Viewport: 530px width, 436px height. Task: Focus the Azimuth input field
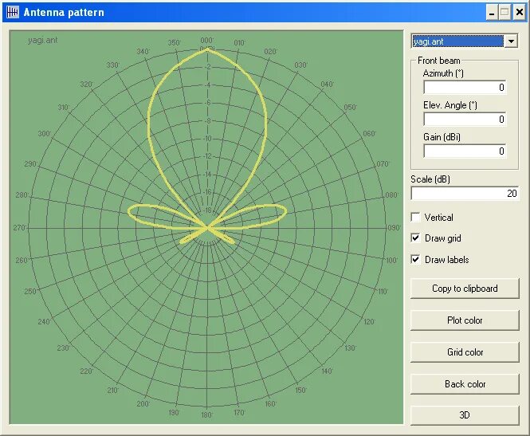click(465, 87)
